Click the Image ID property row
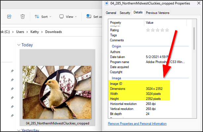The width and height of the screenshot is (203, 132). (150, 84)
